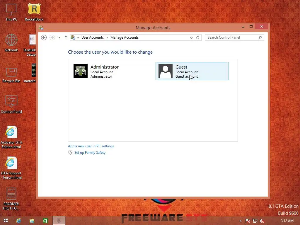Open the StartIsBack Setup desktop icon
The image size is (300, 225).
tap(30, 45)
